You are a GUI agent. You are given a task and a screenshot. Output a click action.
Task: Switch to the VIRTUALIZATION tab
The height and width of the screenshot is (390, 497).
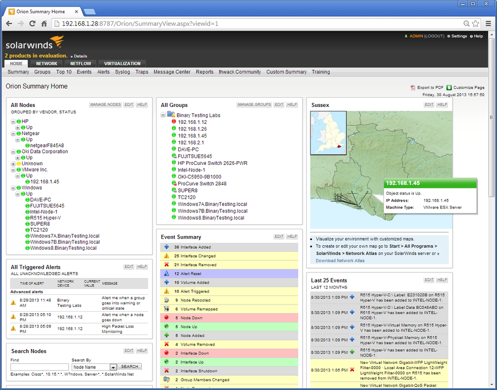(x=121, y=63)
